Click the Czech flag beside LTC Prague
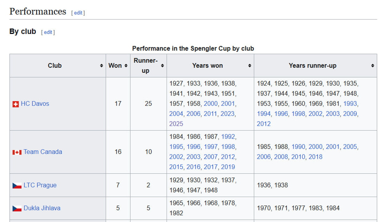 tap(17, 185)
